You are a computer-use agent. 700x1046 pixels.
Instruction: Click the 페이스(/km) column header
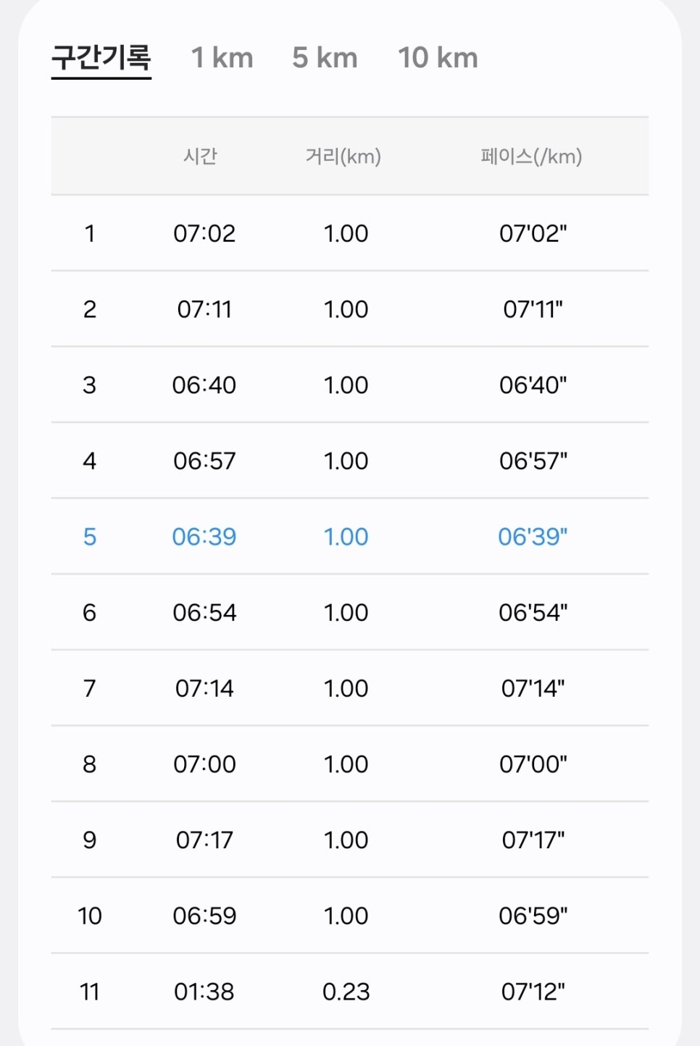pyautogui.click(x=532, y=156)
